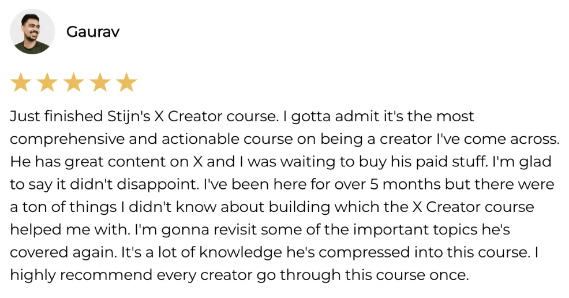Click the word "comprehensive" in the review
This screenshot has width=569, height=298.
67,139
